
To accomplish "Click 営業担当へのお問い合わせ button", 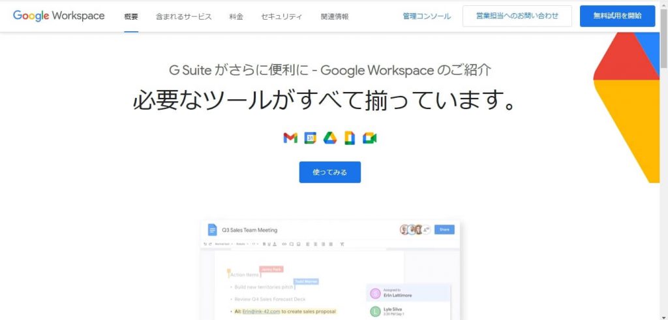I will coord(517,16).
